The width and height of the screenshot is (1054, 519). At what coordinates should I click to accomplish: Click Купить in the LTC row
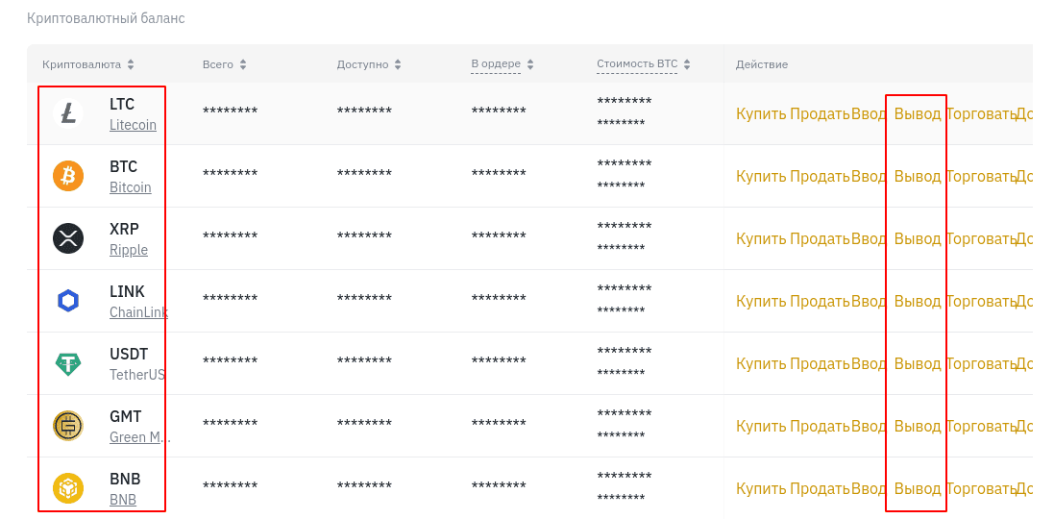pyautogui.click(x=761, y=113)
